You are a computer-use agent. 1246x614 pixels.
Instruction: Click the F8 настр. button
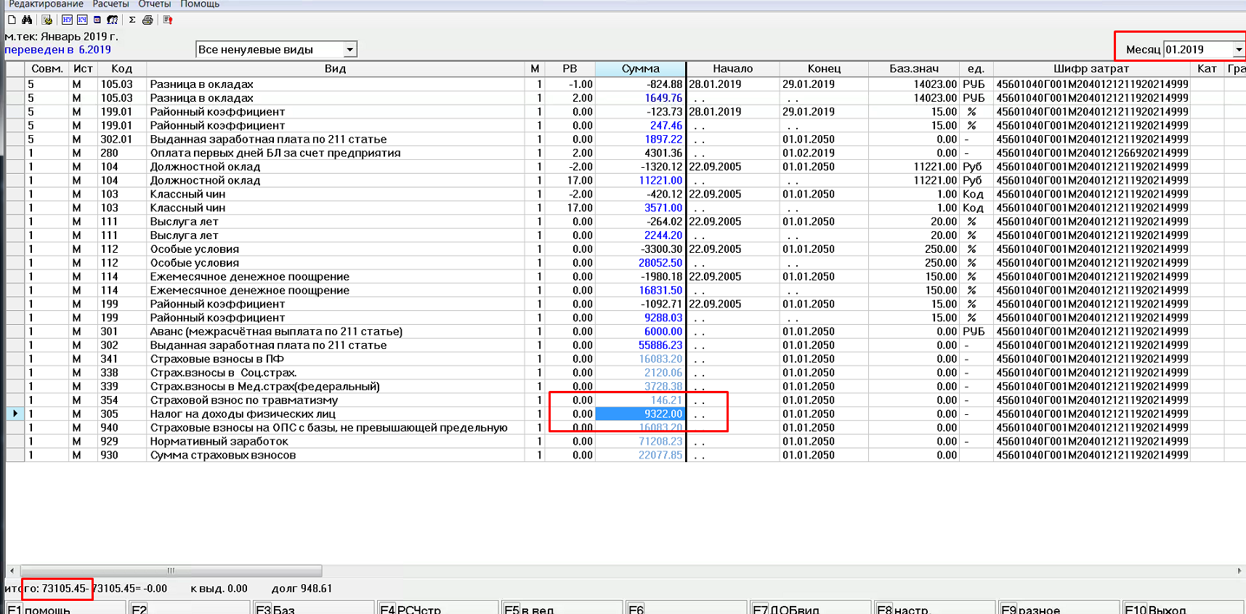(935, 608)
